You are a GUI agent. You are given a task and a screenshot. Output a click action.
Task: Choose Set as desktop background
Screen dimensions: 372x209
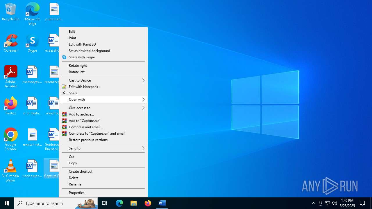coord(103,51)
